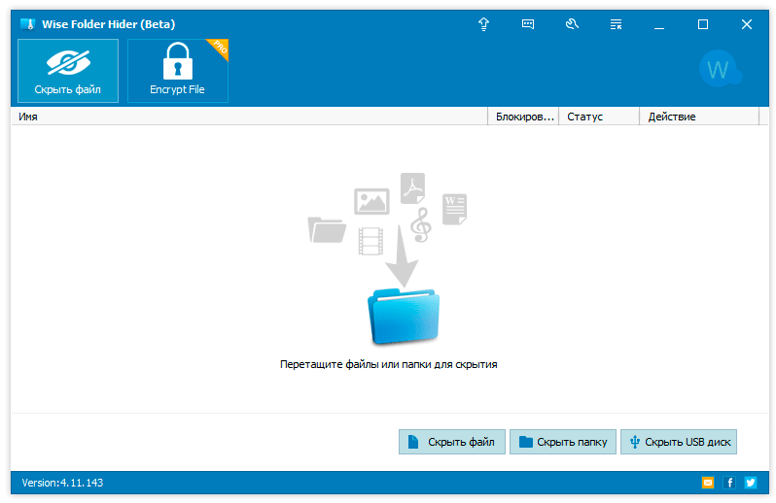Click the Скрыть USB диск button
Screen dimensions: 776x503
[x=679, y=442]
